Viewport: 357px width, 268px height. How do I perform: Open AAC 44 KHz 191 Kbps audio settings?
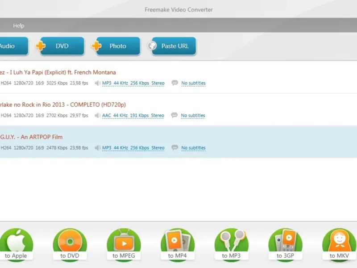[x=133, y=116]
